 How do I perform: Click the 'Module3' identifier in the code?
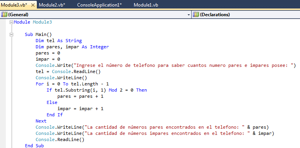tap(42, 22)
